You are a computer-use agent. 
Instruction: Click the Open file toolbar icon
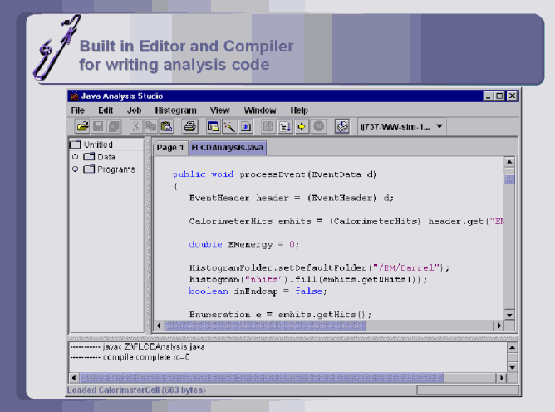[82, 127]
